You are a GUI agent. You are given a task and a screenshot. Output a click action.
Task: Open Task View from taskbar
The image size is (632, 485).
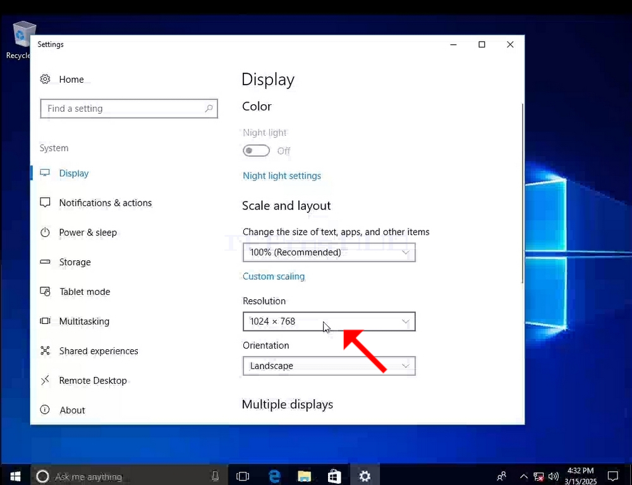(243, 477)
